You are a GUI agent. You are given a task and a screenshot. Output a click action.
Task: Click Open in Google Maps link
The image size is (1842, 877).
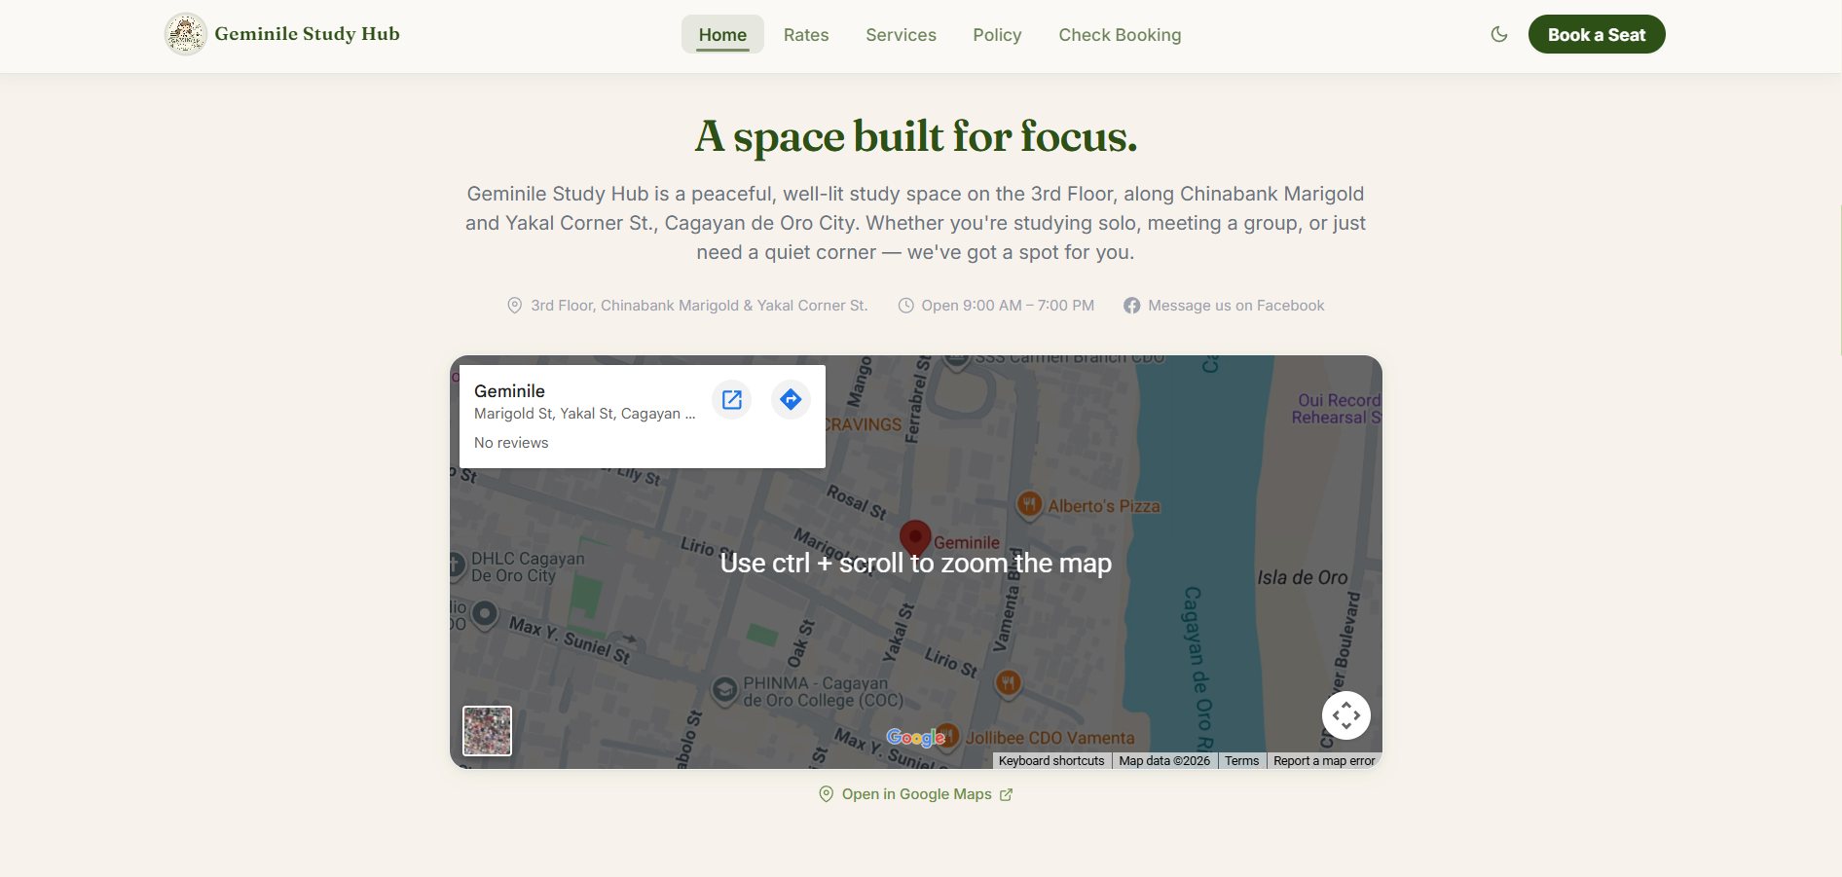coord(916,794)
